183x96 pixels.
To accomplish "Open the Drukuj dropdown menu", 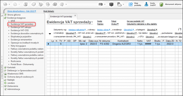I will [115, 24].
